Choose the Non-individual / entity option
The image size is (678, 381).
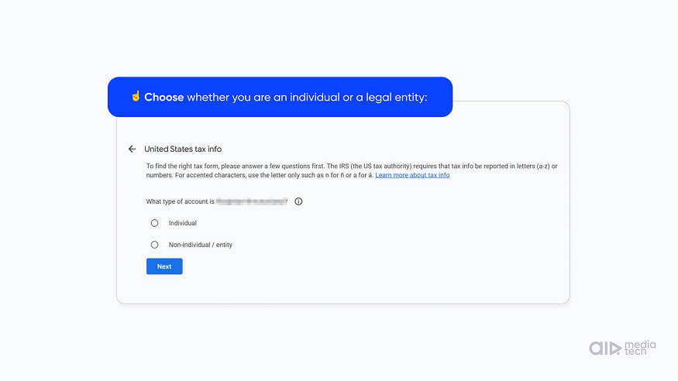point(154,245)
